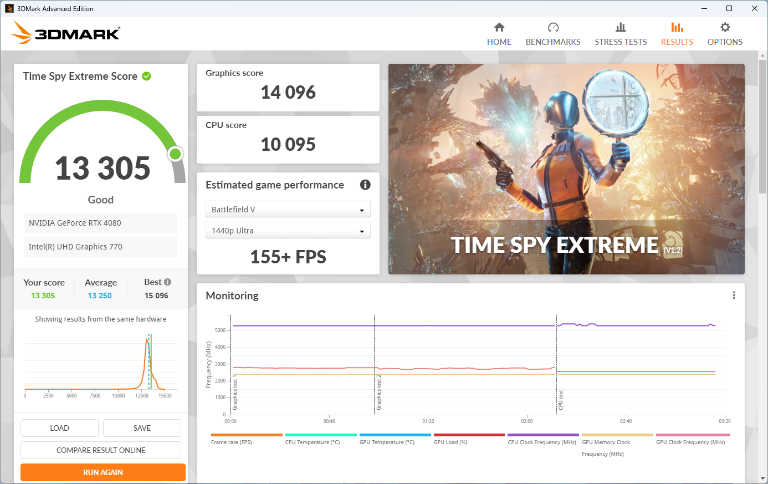This screenshot has height=484, width=768.
Task: Click the purple CPU Clock color bar
Action: (543, 435)
